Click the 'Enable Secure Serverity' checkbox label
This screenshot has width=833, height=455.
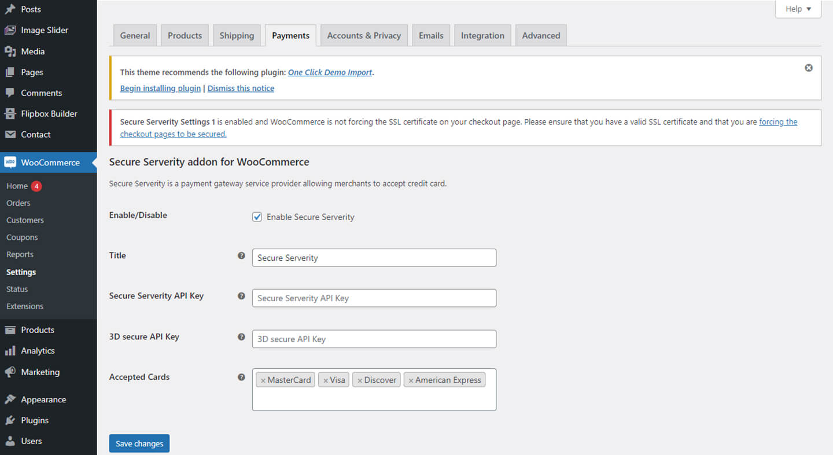(x=311, y=217)
